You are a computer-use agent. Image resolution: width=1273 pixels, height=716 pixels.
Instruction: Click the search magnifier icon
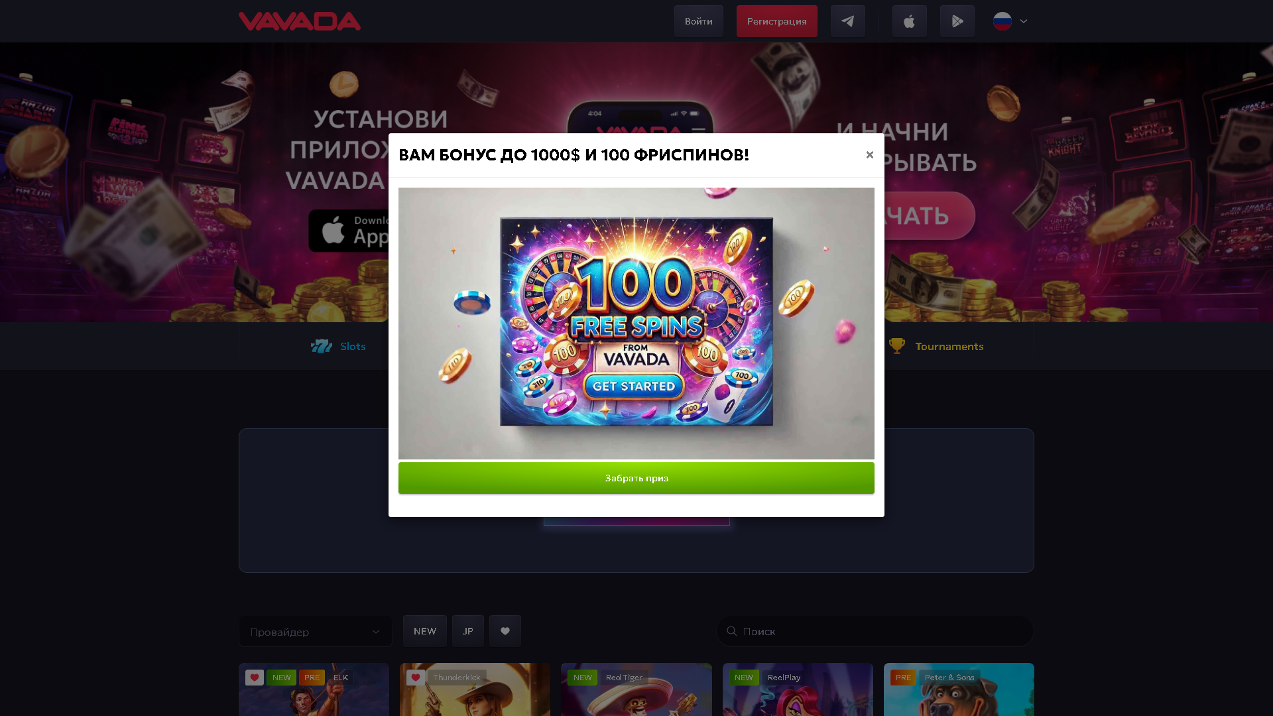point(732,631)
